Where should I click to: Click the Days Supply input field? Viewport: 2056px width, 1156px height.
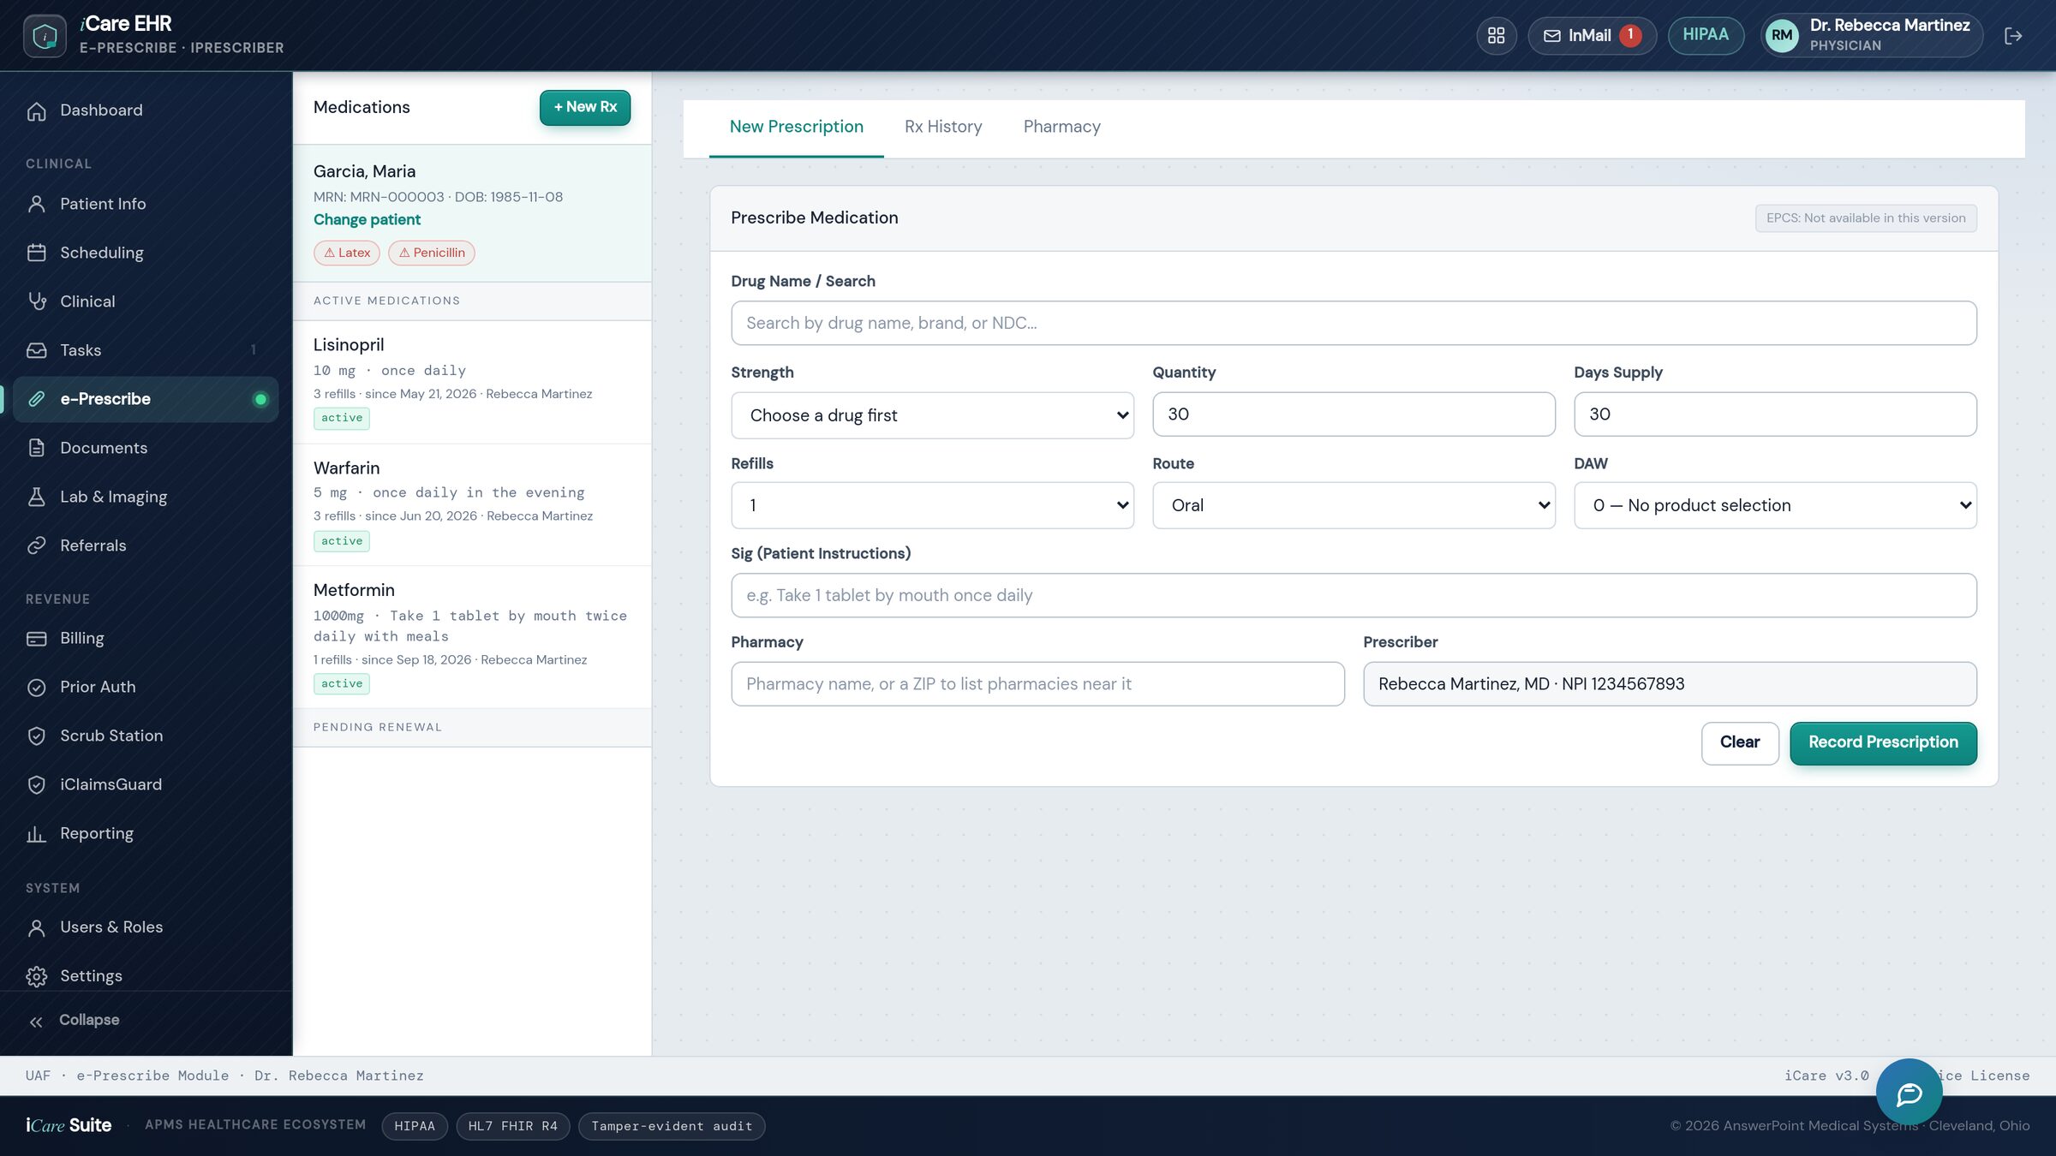click(1775, 414)
